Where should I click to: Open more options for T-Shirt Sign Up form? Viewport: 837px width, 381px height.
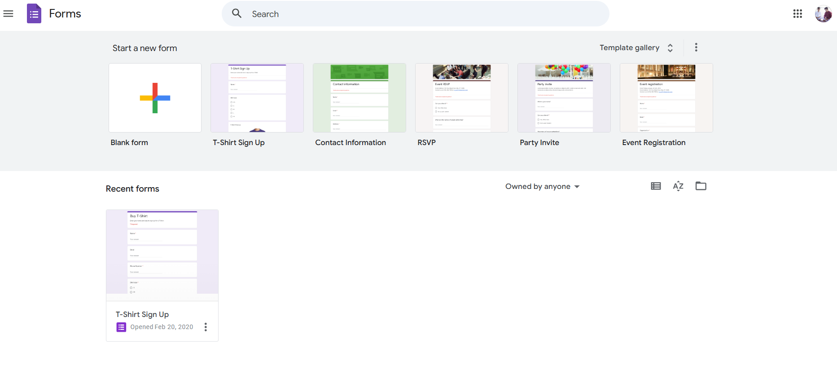pos(206,327)
